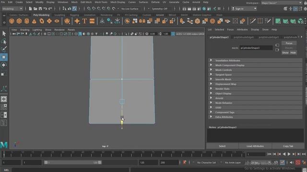
Task: Click the SVG shelf icon
Action: (92, 21)
